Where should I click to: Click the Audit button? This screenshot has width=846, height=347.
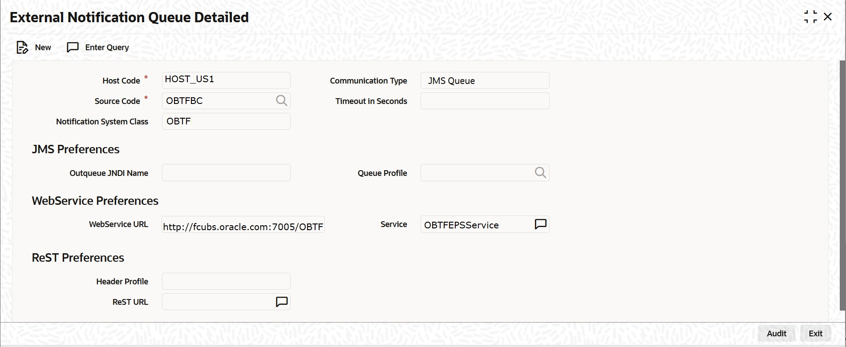777,334
